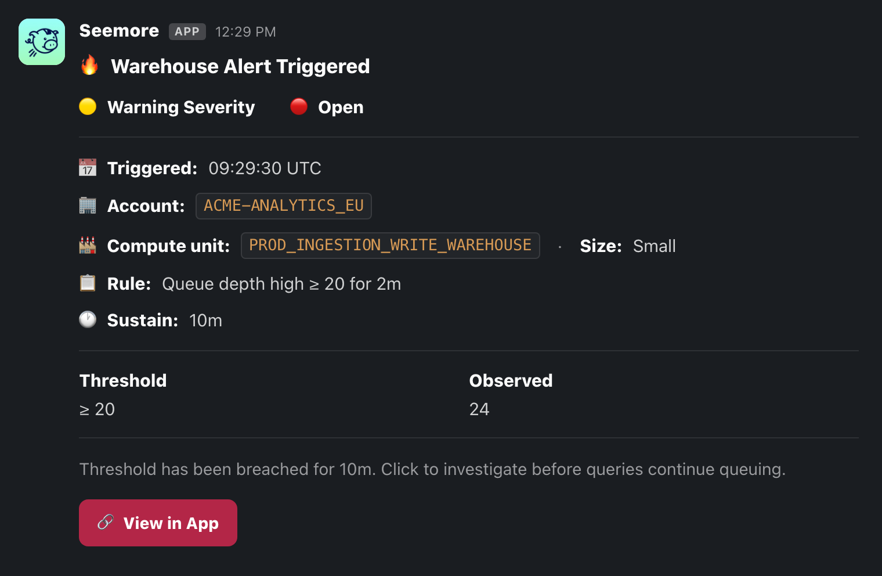The width and height of the screenshot is (882, 576).
Task: Click the clock icon next to Sustain
Action: point(88,320)
